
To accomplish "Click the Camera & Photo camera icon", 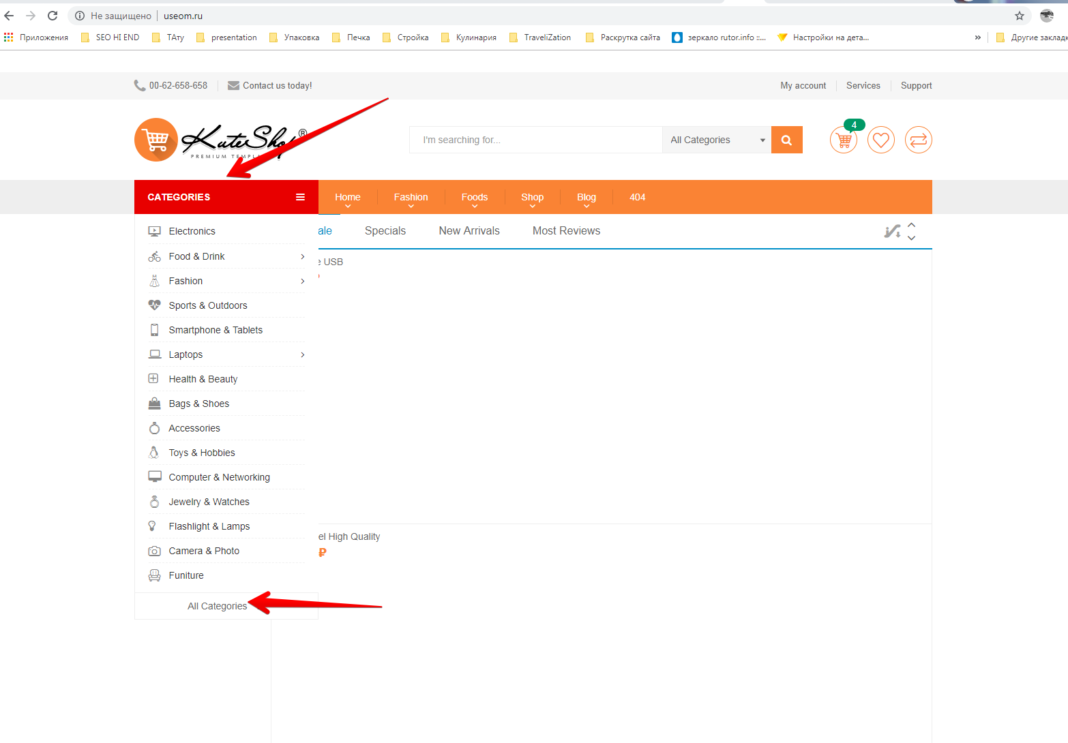I will [x=155, y=551].
